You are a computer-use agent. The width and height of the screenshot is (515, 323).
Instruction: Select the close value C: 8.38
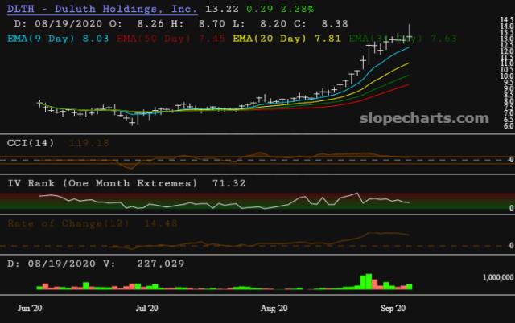(321, 23)
